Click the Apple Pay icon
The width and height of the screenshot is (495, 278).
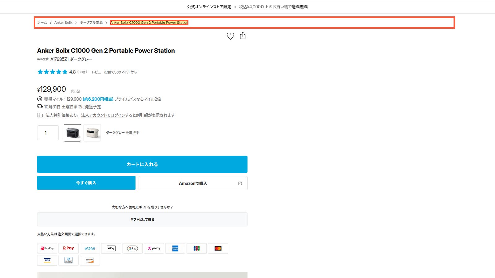point(111,248)
